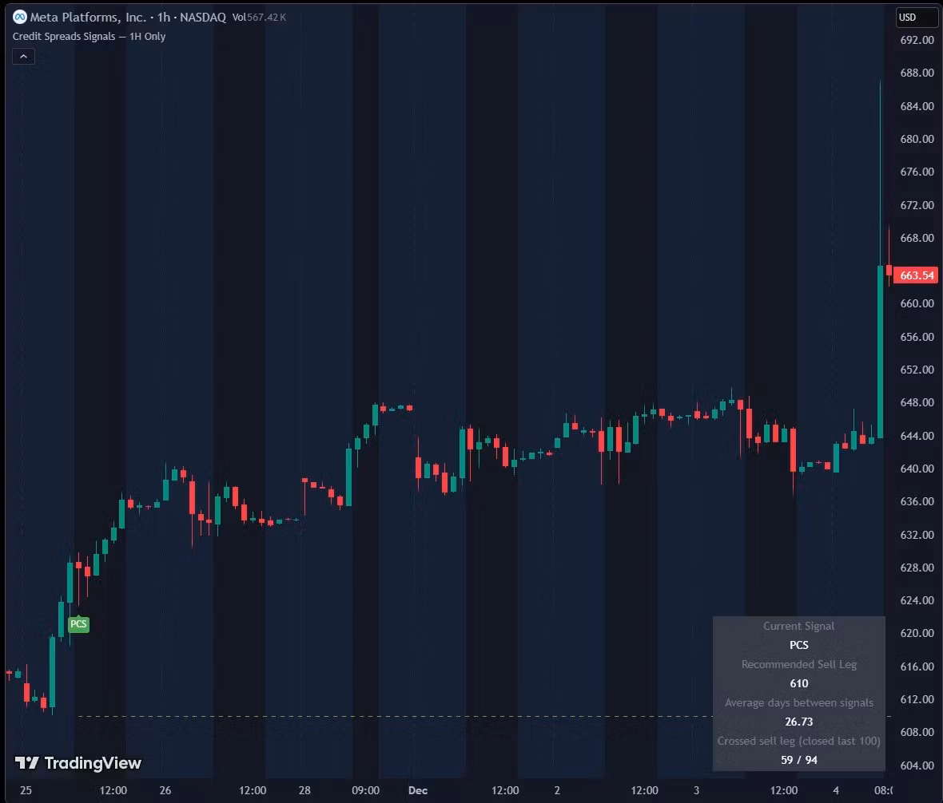Collapse the indicator legend with chevron button
Image resolution: width=943 pixels, height=803 pixels.
(x=23, y=57)
